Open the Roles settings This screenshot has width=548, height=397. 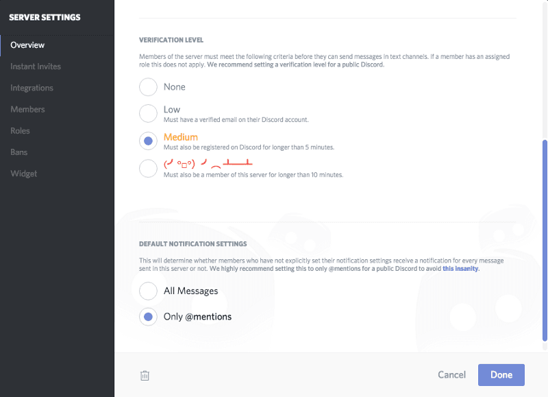click(20, 130)
